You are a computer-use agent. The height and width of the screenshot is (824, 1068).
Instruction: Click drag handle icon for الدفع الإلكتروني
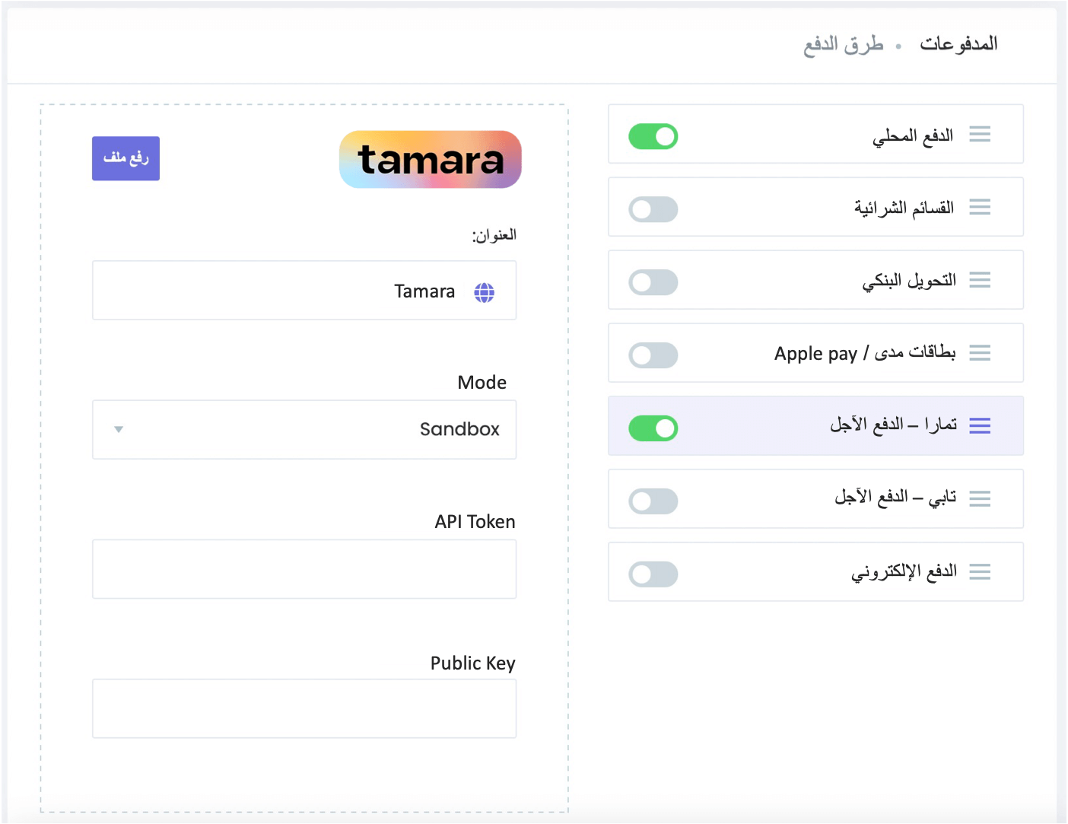[x=980, y=571]
